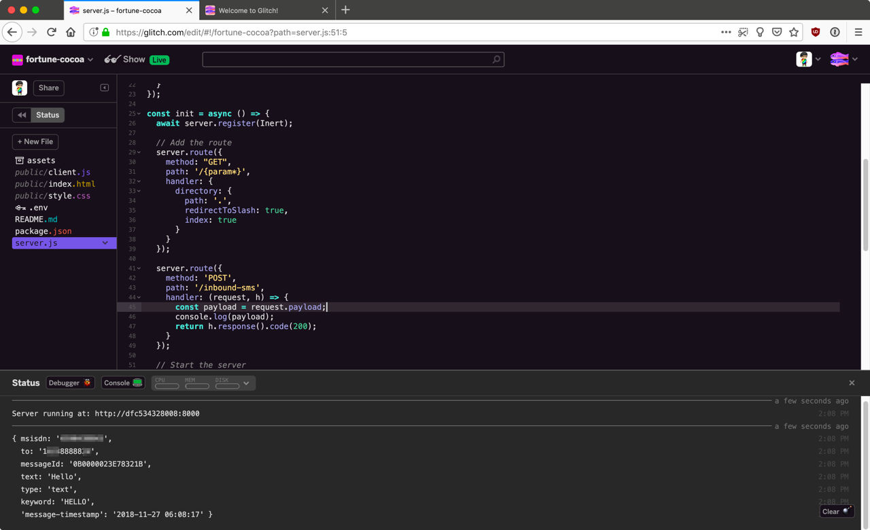Click the Share button in sidebar
Image resolution: width=870 pixels, height=530 pixels.
[x=48, y=88]
